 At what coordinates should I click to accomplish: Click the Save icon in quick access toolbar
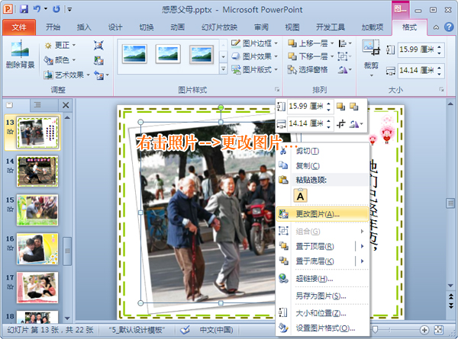pyautogui.click(x=24, y=9)
